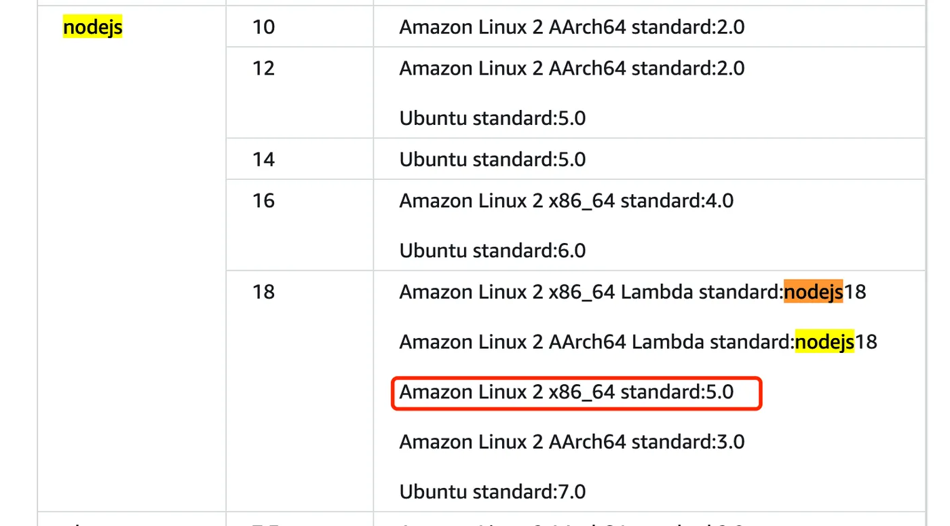Click the version 14 cell

pyautogui.click(x=263, y=159)
